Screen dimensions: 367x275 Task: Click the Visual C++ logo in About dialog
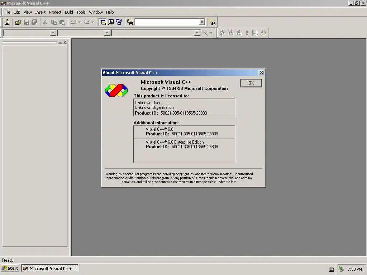pyautogui.click(x=116, y=91)
